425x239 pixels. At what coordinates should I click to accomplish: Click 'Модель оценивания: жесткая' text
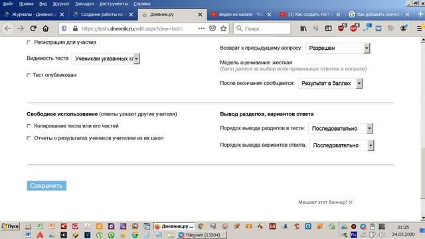(x=256, y=62)
